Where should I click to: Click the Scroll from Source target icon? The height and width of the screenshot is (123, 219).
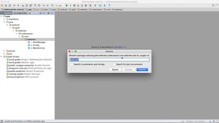click(40, 13)
